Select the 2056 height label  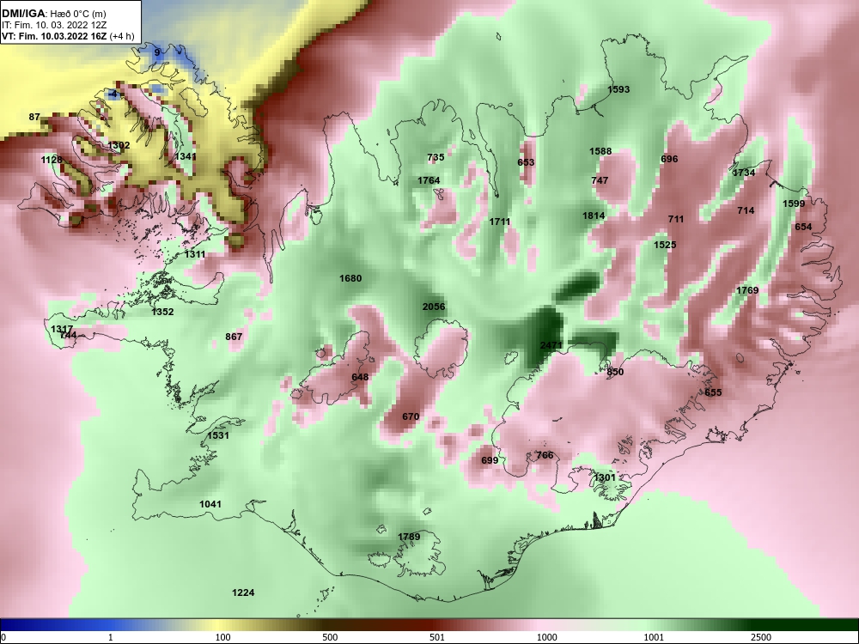(x=434, y=307)
